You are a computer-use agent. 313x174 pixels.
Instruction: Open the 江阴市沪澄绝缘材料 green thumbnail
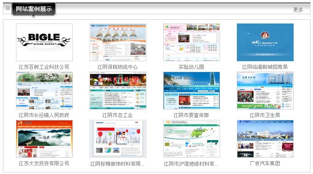(192, 139)
